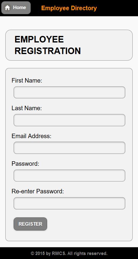Click 'All rights reserved' footer text
The width and height of the screenshot is (138, 259).
point(87,253)
